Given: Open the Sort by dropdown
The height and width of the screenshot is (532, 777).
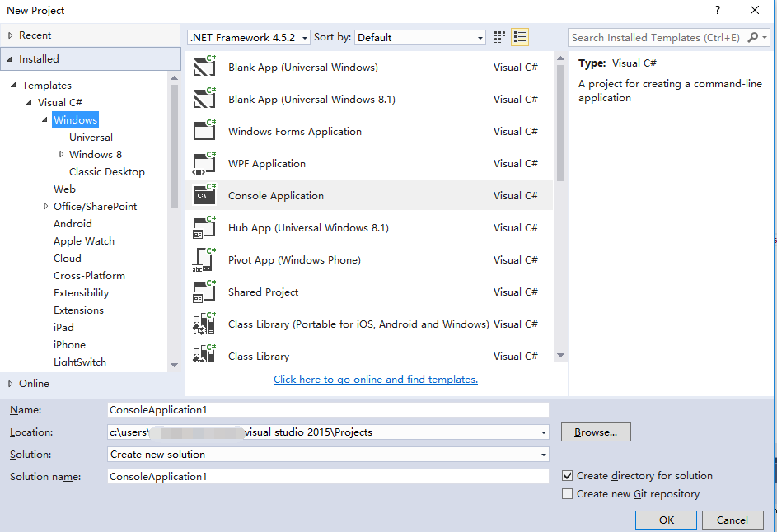Looking at the screenshot, I should click(480, 37).
